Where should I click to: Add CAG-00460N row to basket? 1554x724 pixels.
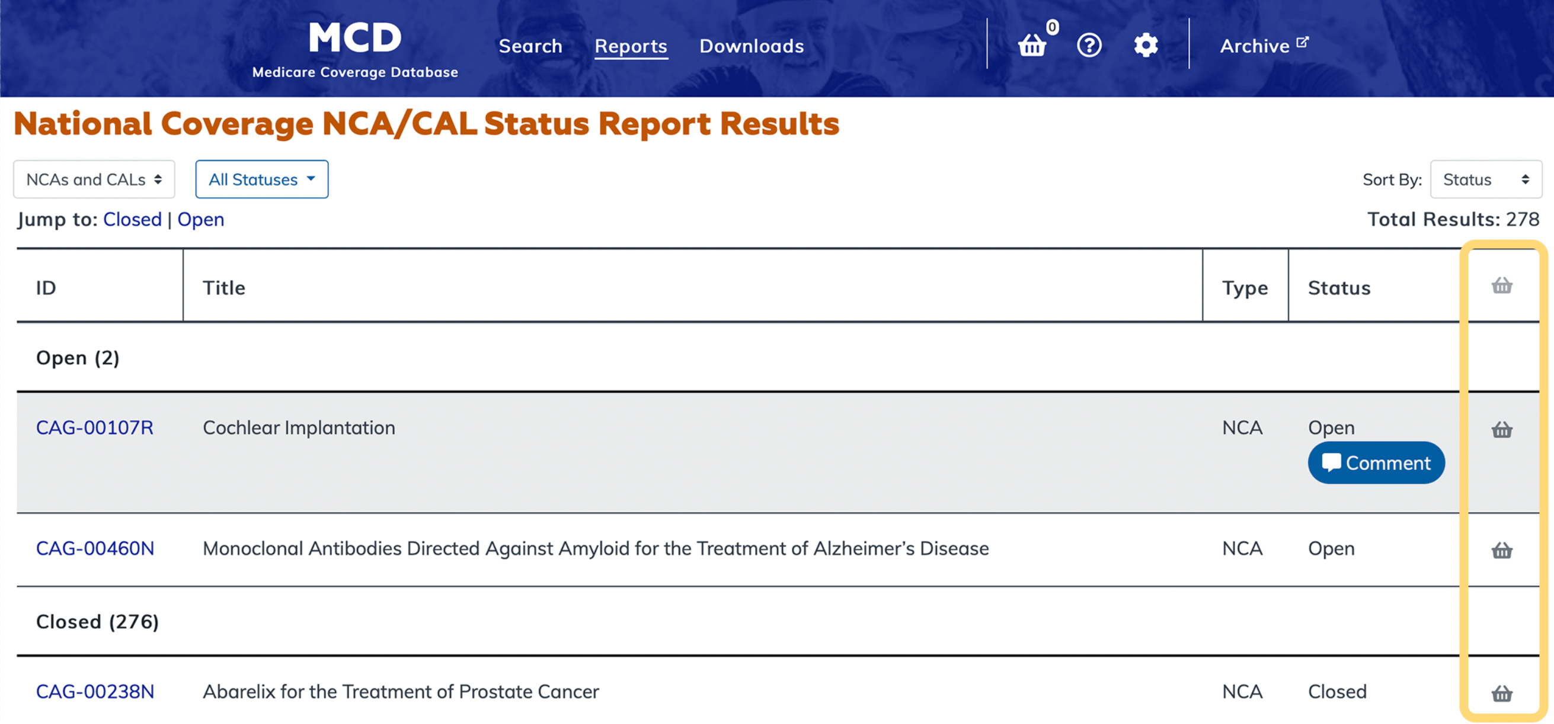point(1501,550)
